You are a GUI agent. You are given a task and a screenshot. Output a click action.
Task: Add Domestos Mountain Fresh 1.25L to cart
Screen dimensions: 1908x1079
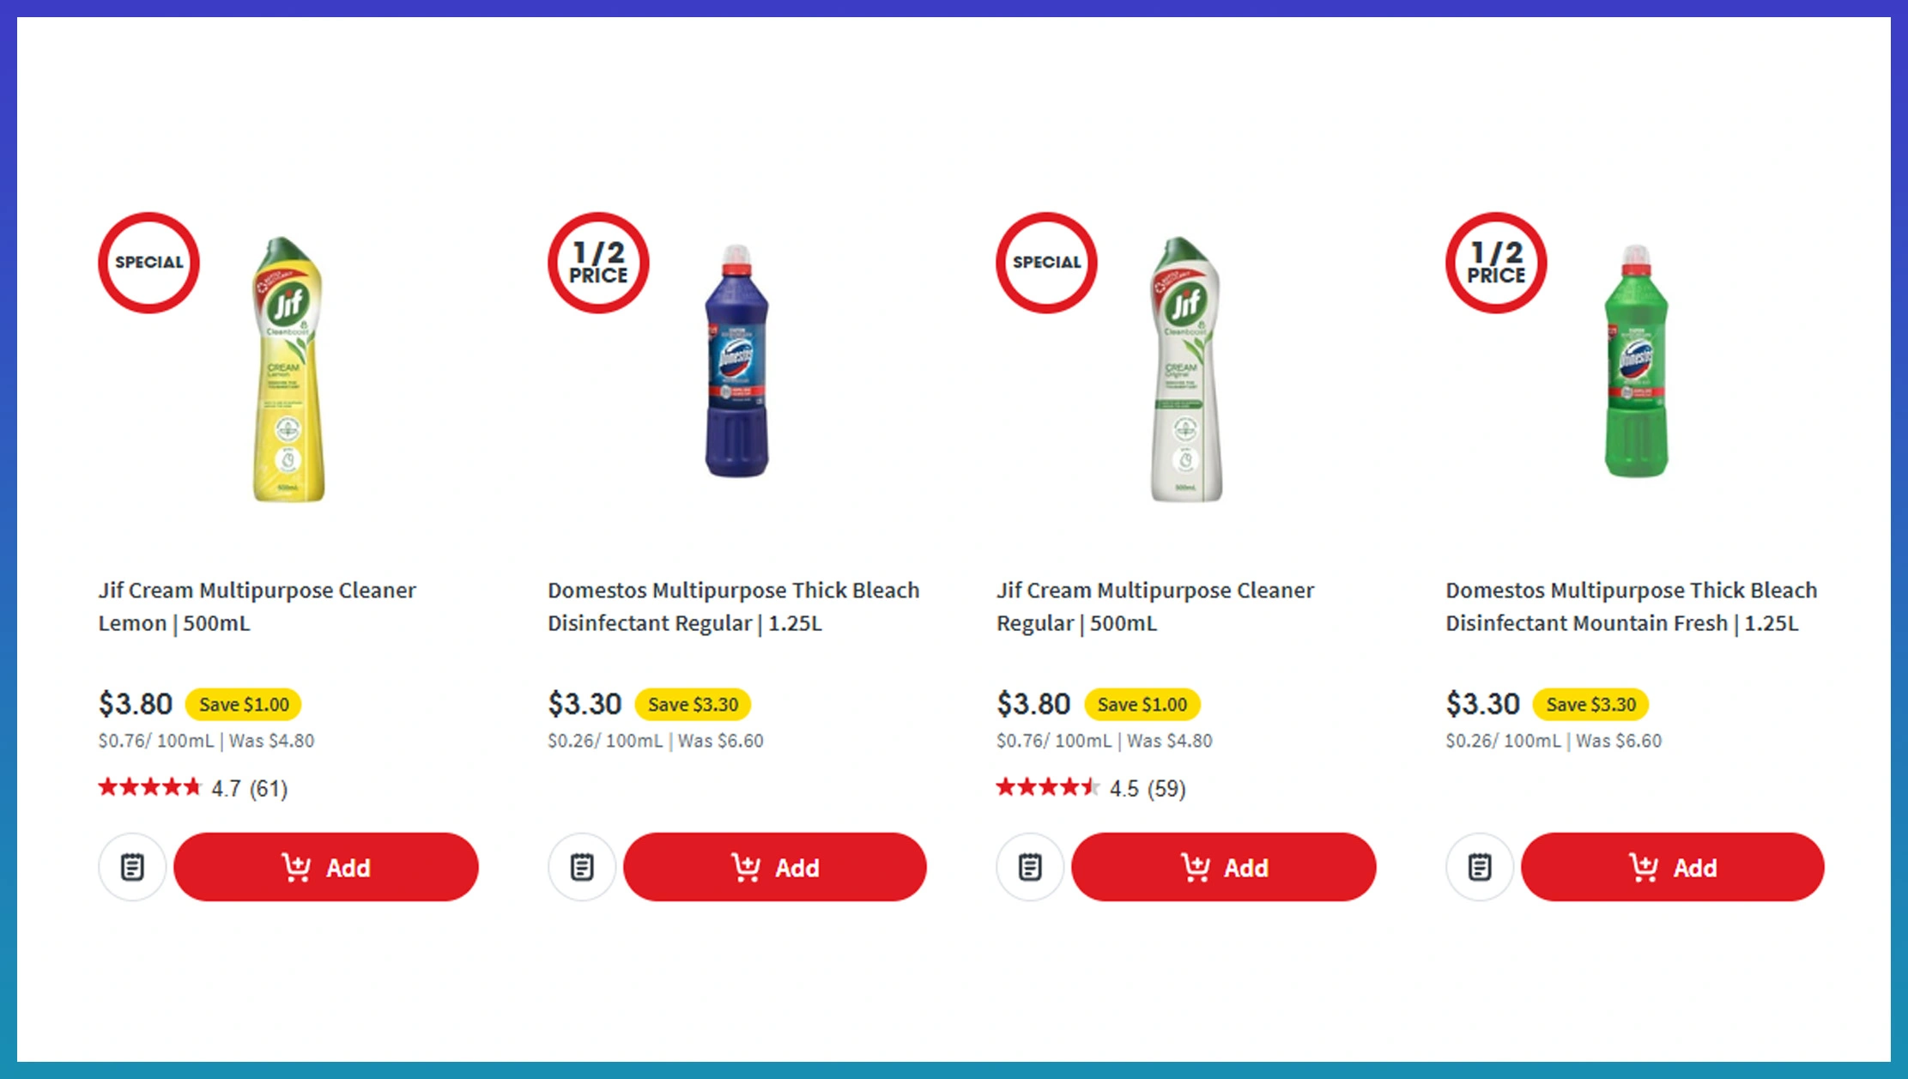pyautogui.click(x=1673, y=867)
